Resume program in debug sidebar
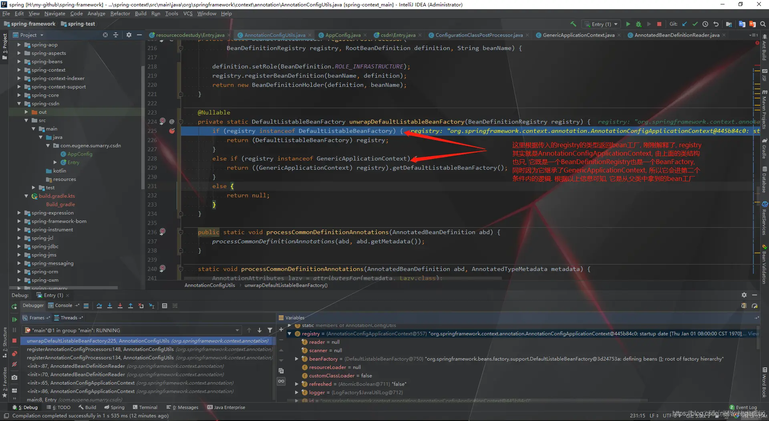This screenshot has width=769, height=421. pyautogui.click(x=14, y=319)
